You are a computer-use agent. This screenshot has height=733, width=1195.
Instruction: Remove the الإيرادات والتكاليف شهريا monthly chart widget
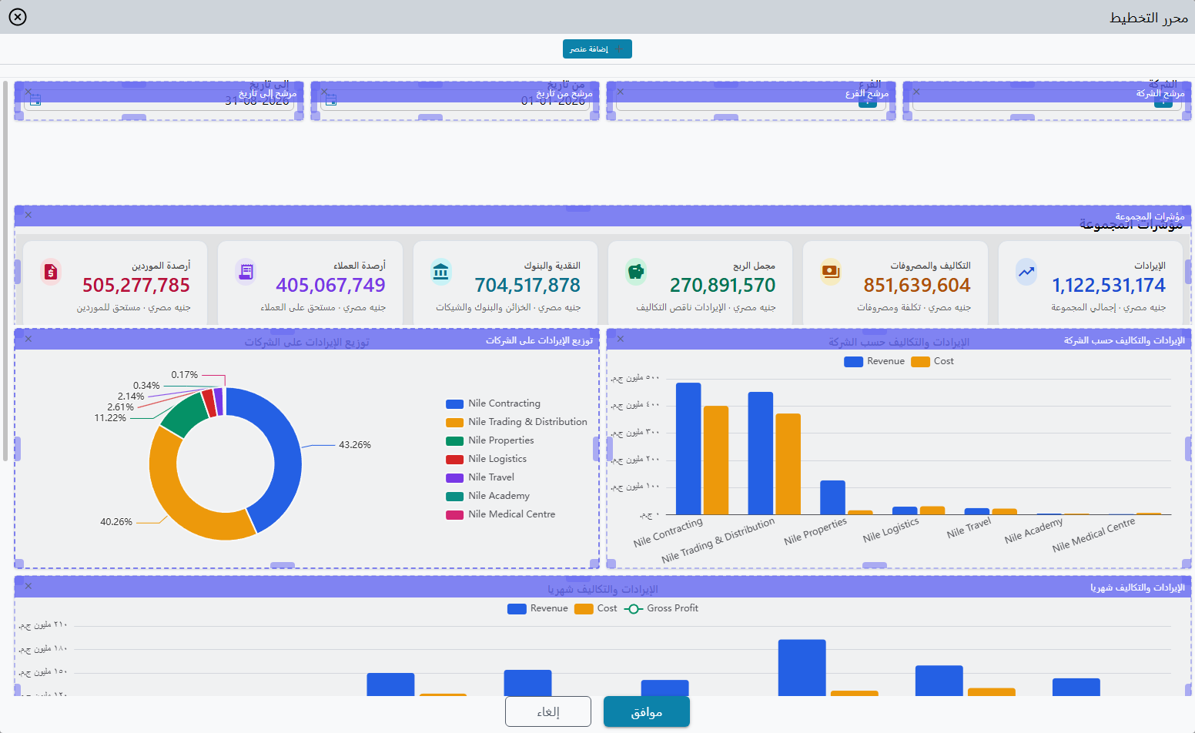tap(28, 586)
